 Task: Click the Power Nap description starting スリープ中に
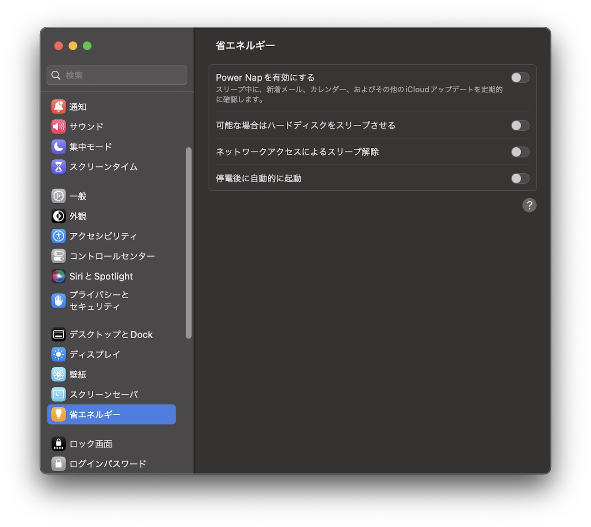[359, 94]
